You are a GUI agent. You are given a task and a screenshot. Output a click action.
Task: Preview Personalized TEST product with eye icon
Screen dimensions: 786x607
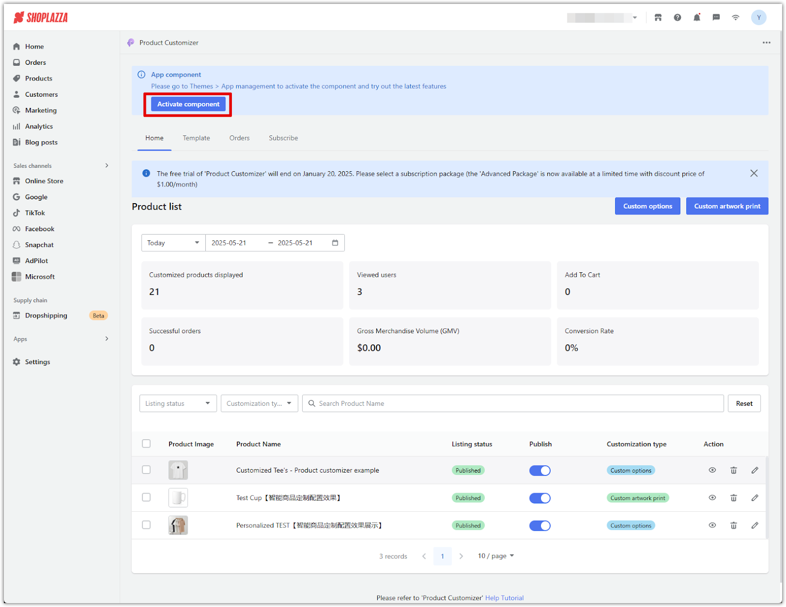tap(712, 525)
